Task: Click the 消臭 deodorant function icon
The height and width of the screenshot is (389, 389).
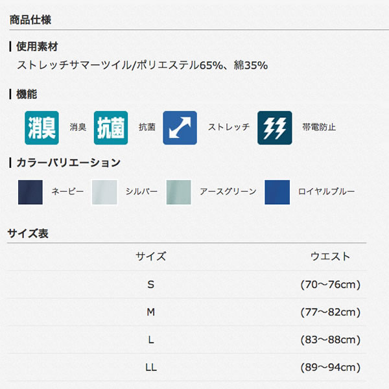Action: tap(41, 128)
